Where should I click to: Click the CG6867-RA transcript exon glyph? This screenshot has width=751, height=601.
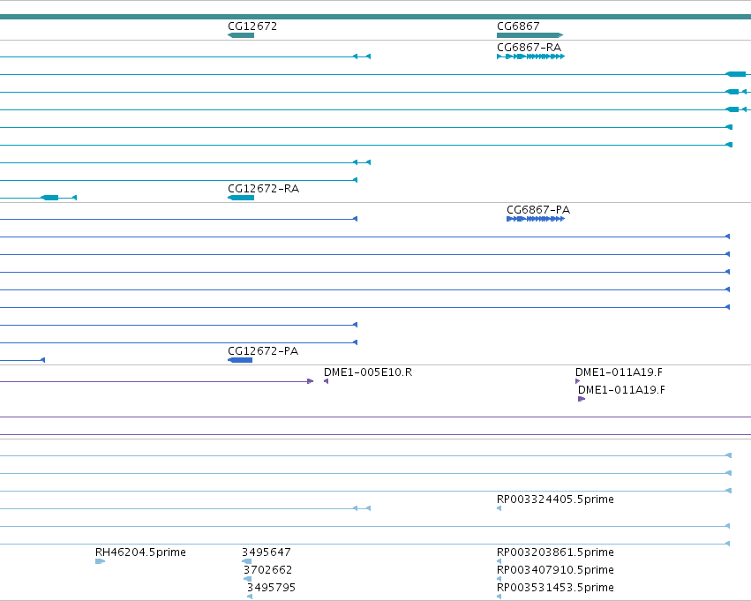pos(531,56)
